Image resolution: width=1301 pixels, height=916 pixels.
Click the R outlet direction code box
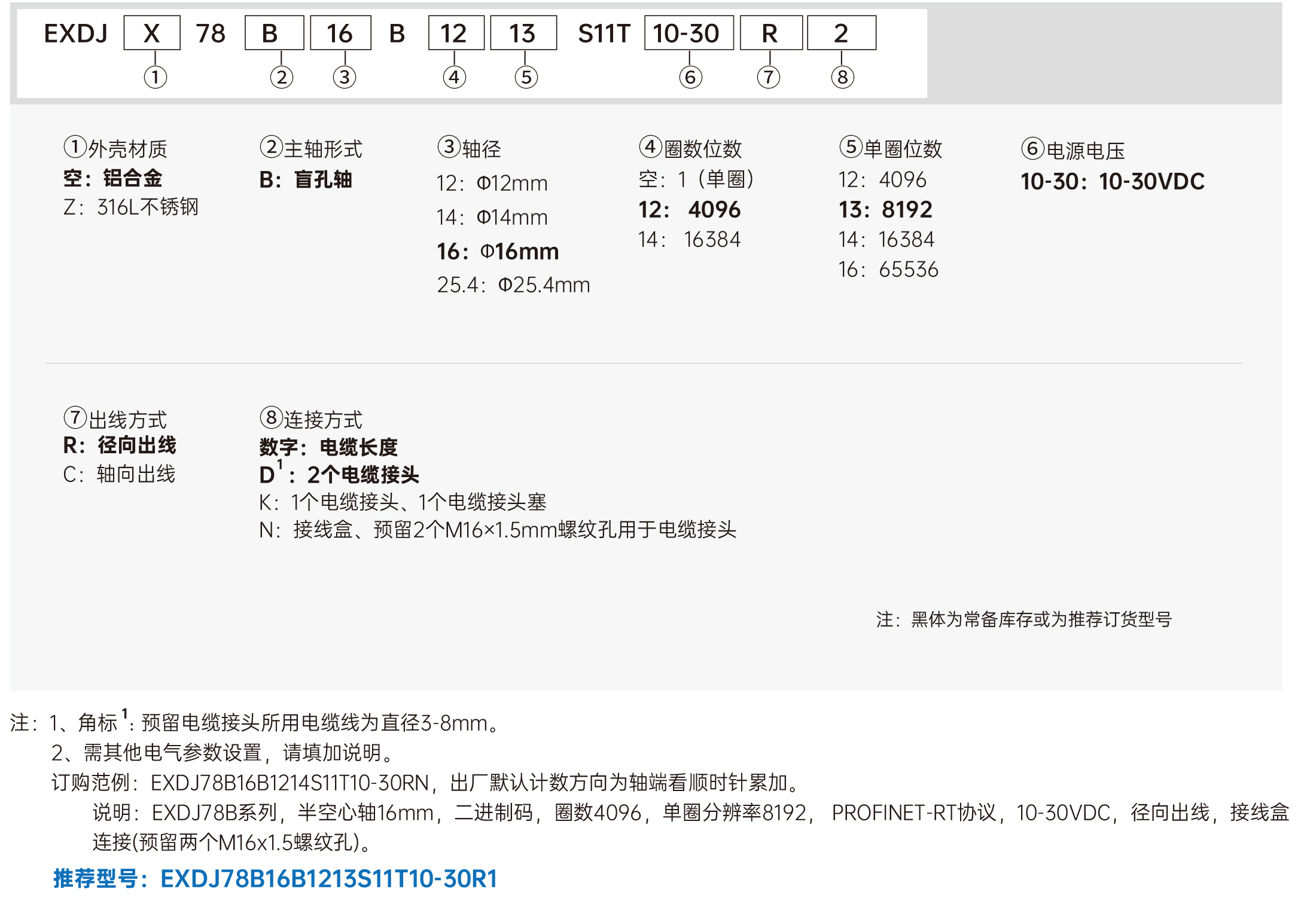[770, 33]
